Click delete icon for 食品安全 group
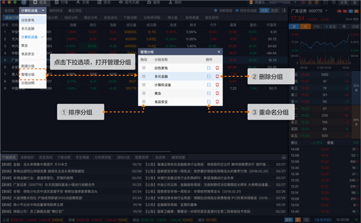This screenshot has width=361, height=223. pos(217,102)
